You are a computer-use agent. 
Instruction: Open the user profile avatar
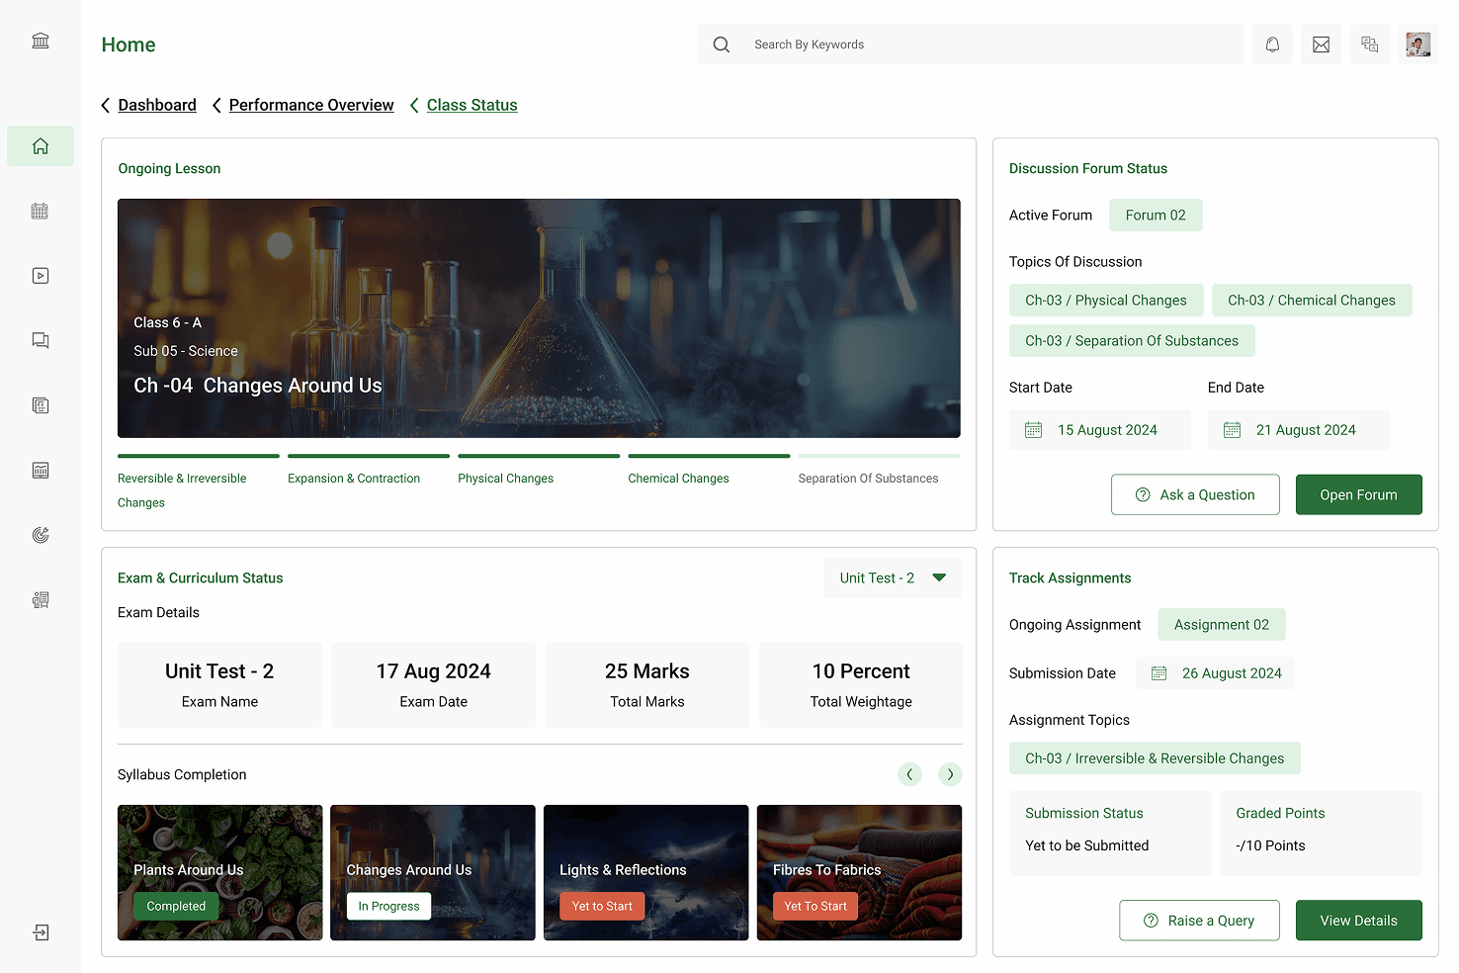[x=1418, y=44]
